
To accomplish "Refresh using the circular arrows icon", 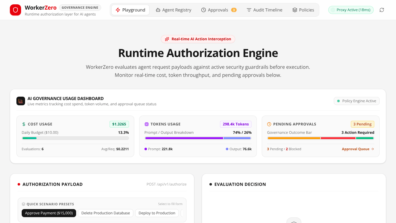I will 382,10.
